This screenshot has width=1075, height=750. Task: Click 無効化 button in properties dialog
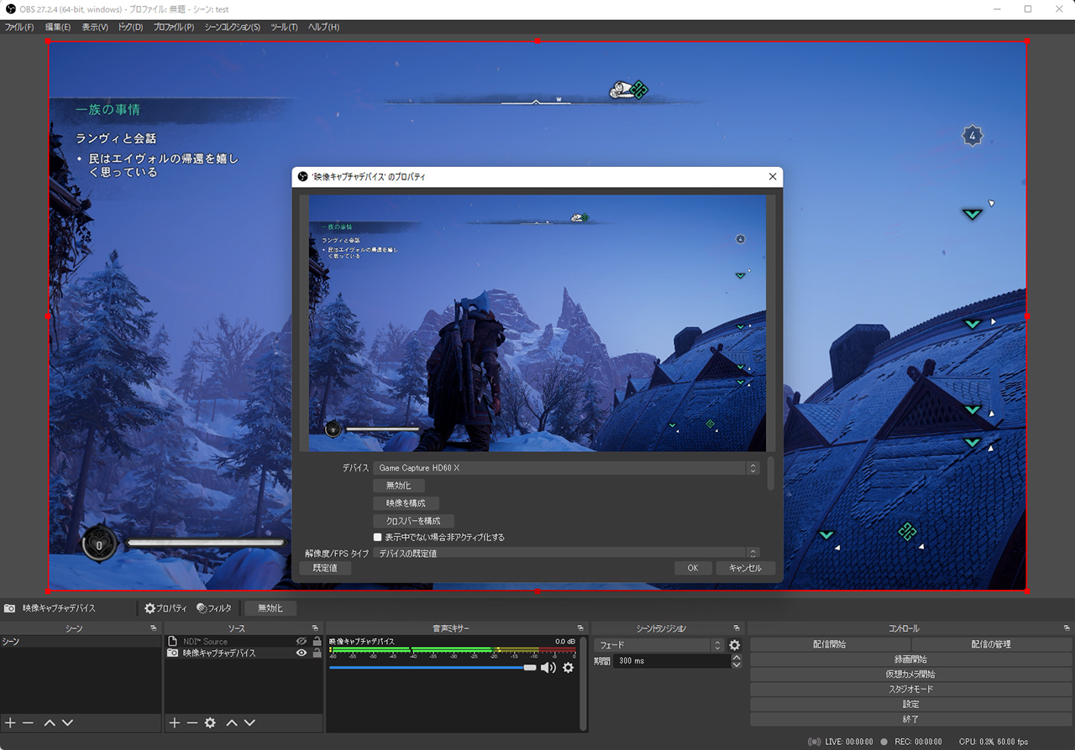coord(399,486)
